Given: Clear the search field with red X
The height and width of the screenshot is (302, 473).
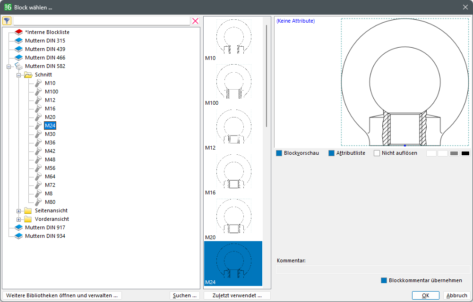Looking at the screenshot, I should [195, 21].
